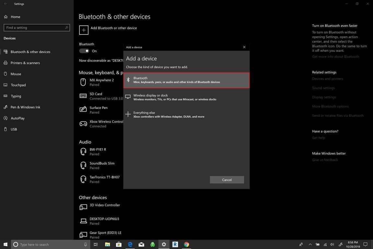Open the Action Center notifications icon
373x249 pixels.
pyautogui.click(x=365, y=244)
